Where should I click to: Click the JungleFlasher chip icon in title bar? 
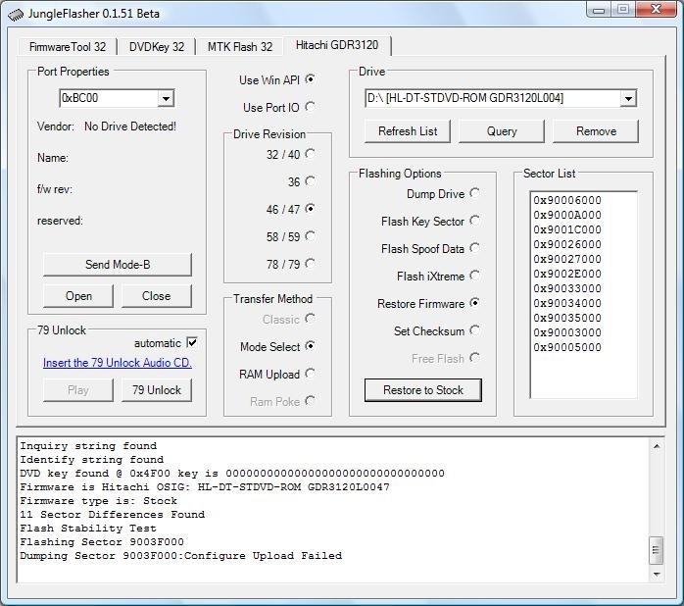(16, 15)
